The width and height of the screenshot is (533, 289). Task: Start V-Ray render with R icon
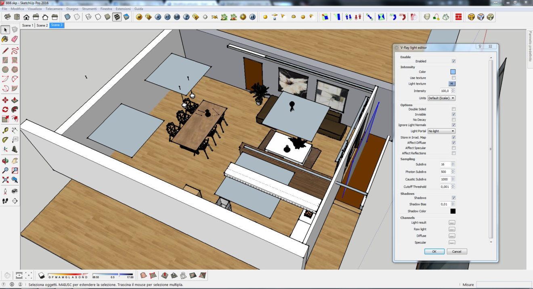158,17
